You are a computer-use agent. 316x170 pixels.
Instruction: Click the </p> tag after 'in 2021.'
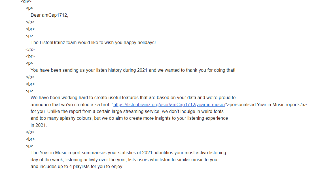pos(30,132)
